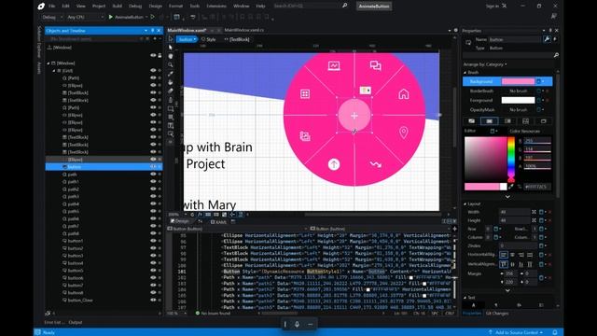This screenshot has width=597, height=336.
Task: Set HorizontalAlignment to Stretch
Action: [530, 255]
